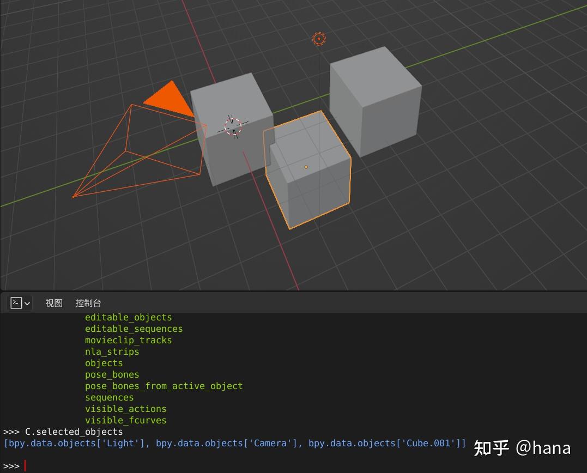Click the visible_fcurves suggestion text
The image size is (587, 473).
(x=126, y=420)
